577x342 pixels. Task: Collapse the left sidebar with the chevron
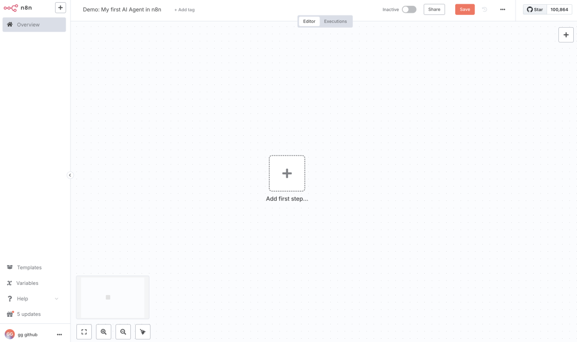click(70, 175)
